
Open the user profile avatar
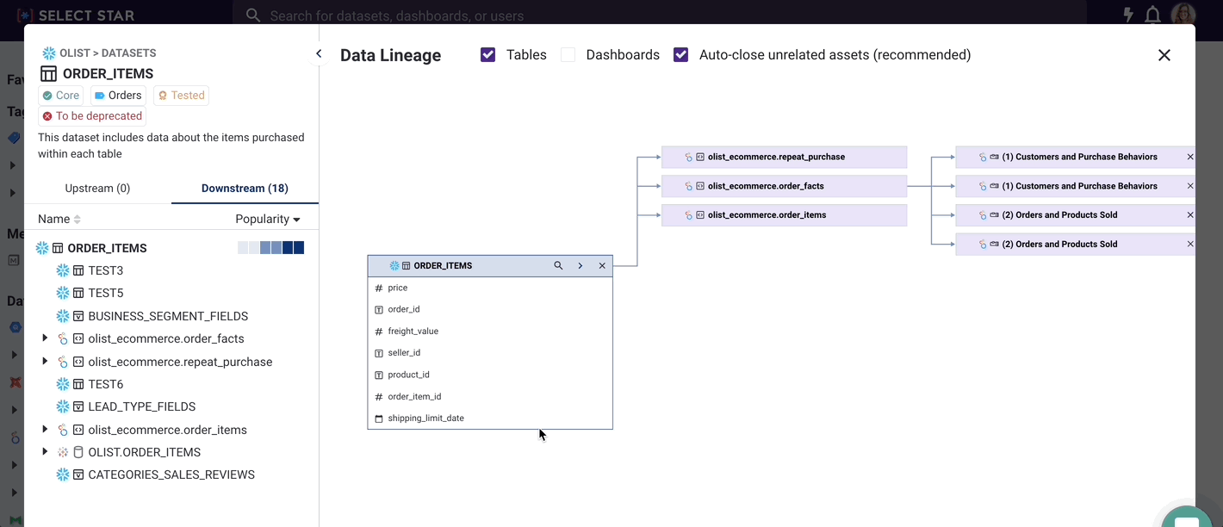pos(1183,15)
